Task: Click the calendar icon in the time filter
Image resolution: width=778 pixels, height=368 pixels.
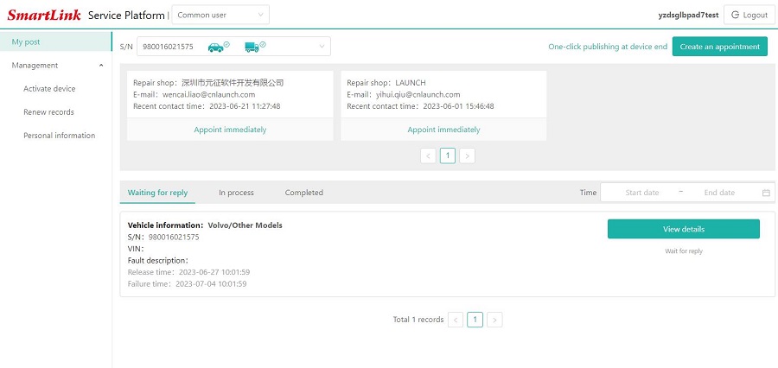Action: [766, 193]
